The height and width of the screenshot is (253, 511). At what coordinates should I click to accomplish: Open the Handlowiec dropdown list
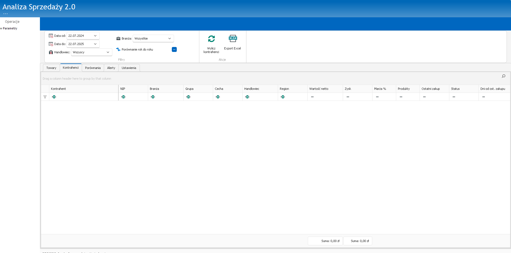[108, 52]
